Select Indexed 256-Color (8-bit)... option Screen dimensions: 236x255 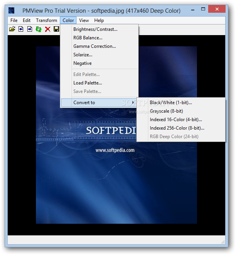(x=181, y=128)
